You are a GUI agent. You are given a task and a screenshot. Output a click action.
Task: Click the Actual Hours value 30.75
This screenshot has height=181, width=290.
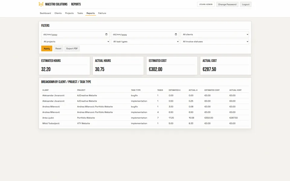[x=100, y=69]
